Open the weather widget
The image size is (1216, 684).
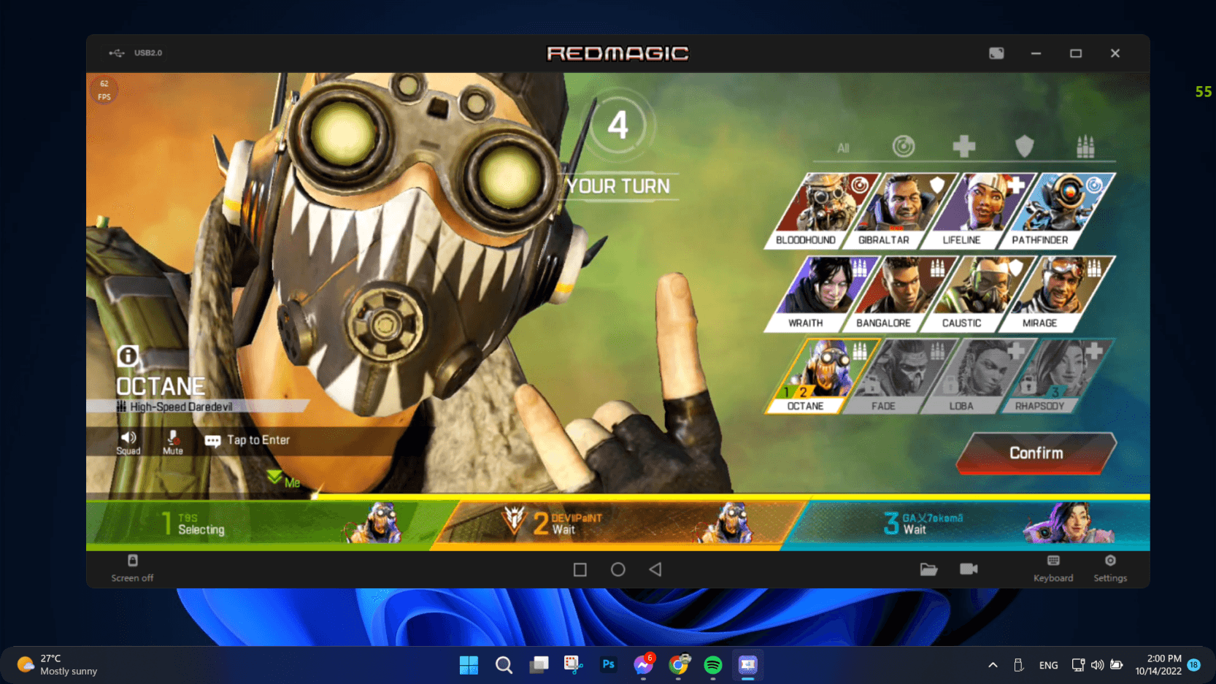pyautogui.click(x=58, y=665)
